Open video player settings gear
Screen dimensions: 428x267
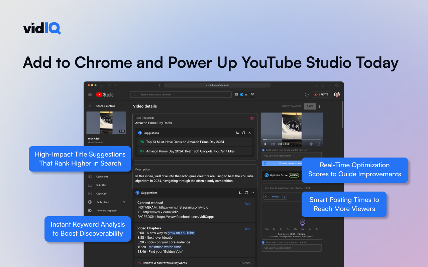312,144
